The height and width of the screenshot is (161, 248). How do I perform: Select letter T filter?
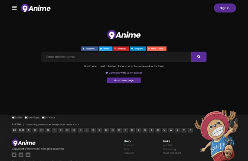(151, 130)
